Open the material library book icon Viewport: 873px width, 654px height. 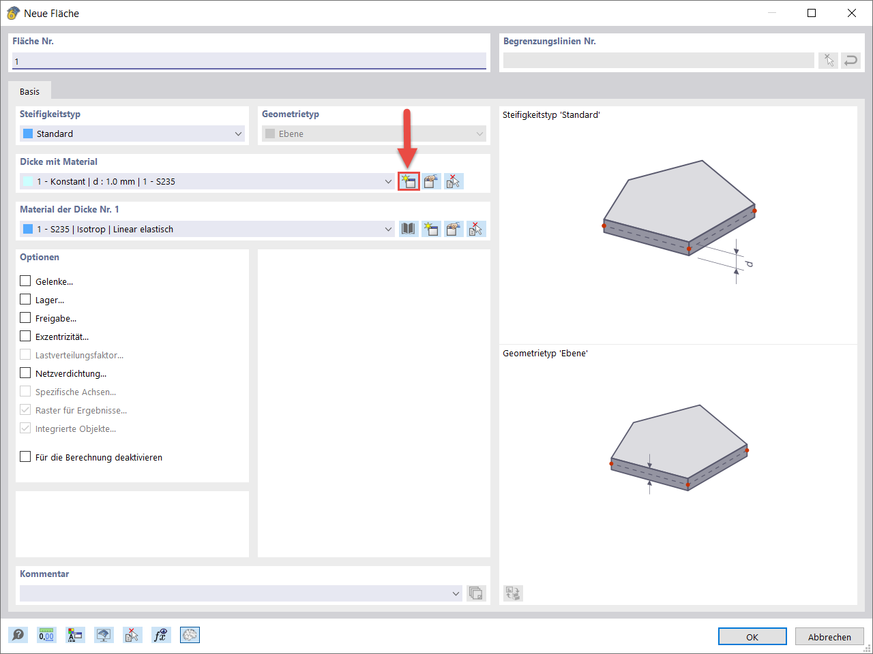408,228
